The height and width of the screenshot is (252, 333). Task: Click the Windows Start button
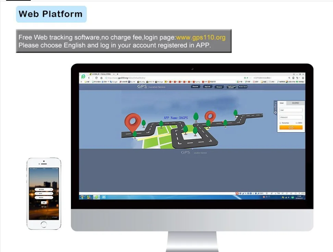tap(82, 197)
